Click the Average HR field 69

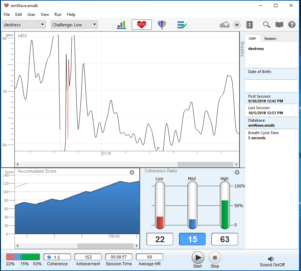click(149, 257)
